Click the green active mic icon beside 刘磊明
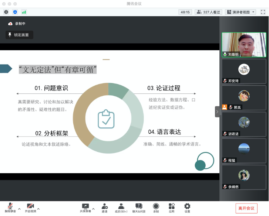Screen dimensions: 269x216 click(x=225, y=54)
